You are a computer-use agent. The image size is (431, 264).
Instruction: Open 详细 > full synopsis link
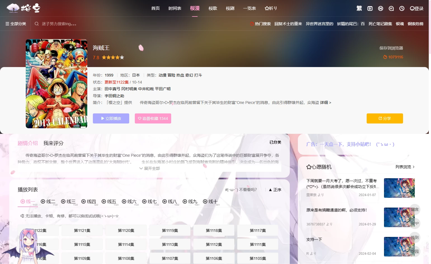tap(326, 103)
